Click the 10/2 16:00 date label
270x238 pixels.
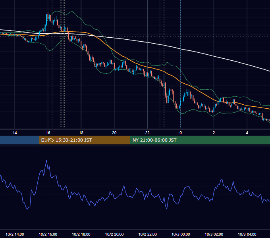click(48, 234)
